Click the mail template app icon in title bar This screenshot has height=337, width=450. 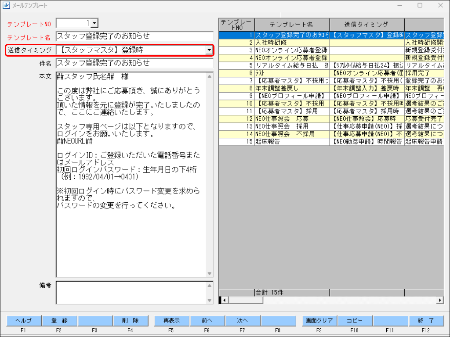click(x=6, y=5)
